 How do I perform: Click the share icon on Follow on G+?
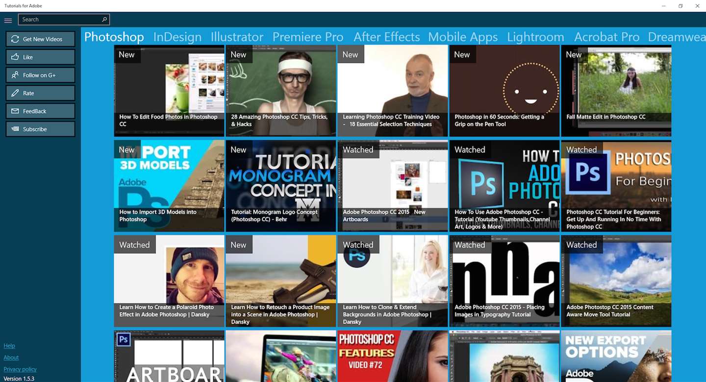15,75
